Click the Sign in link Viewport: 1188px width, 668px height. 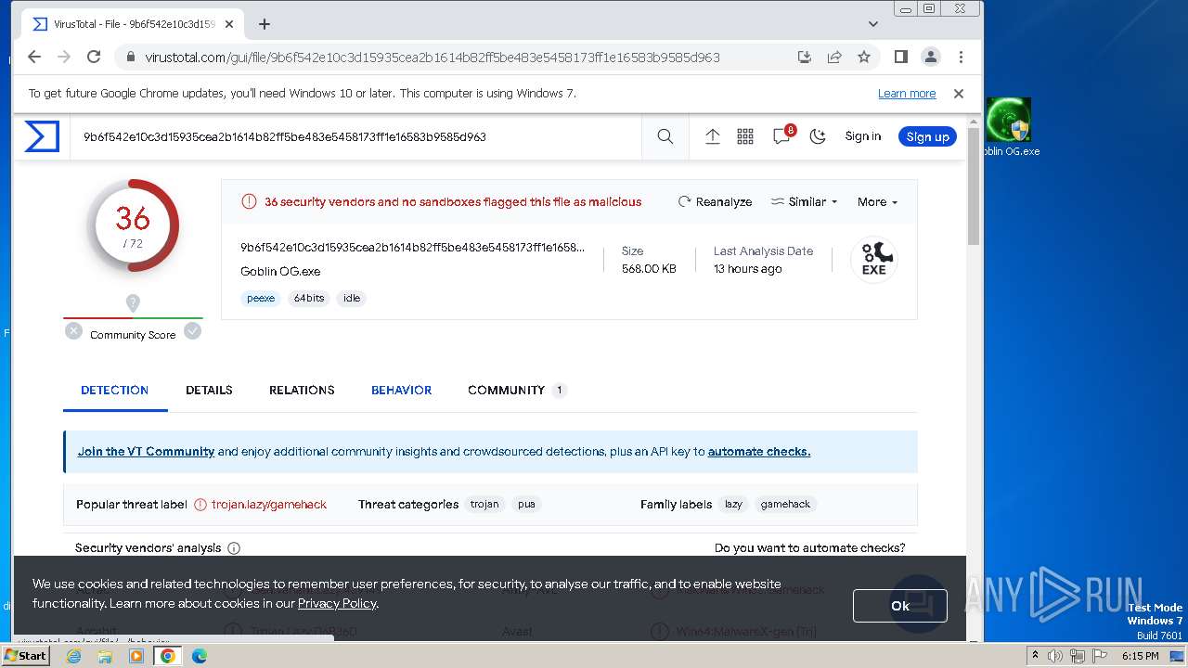click(x=863, y=136)
